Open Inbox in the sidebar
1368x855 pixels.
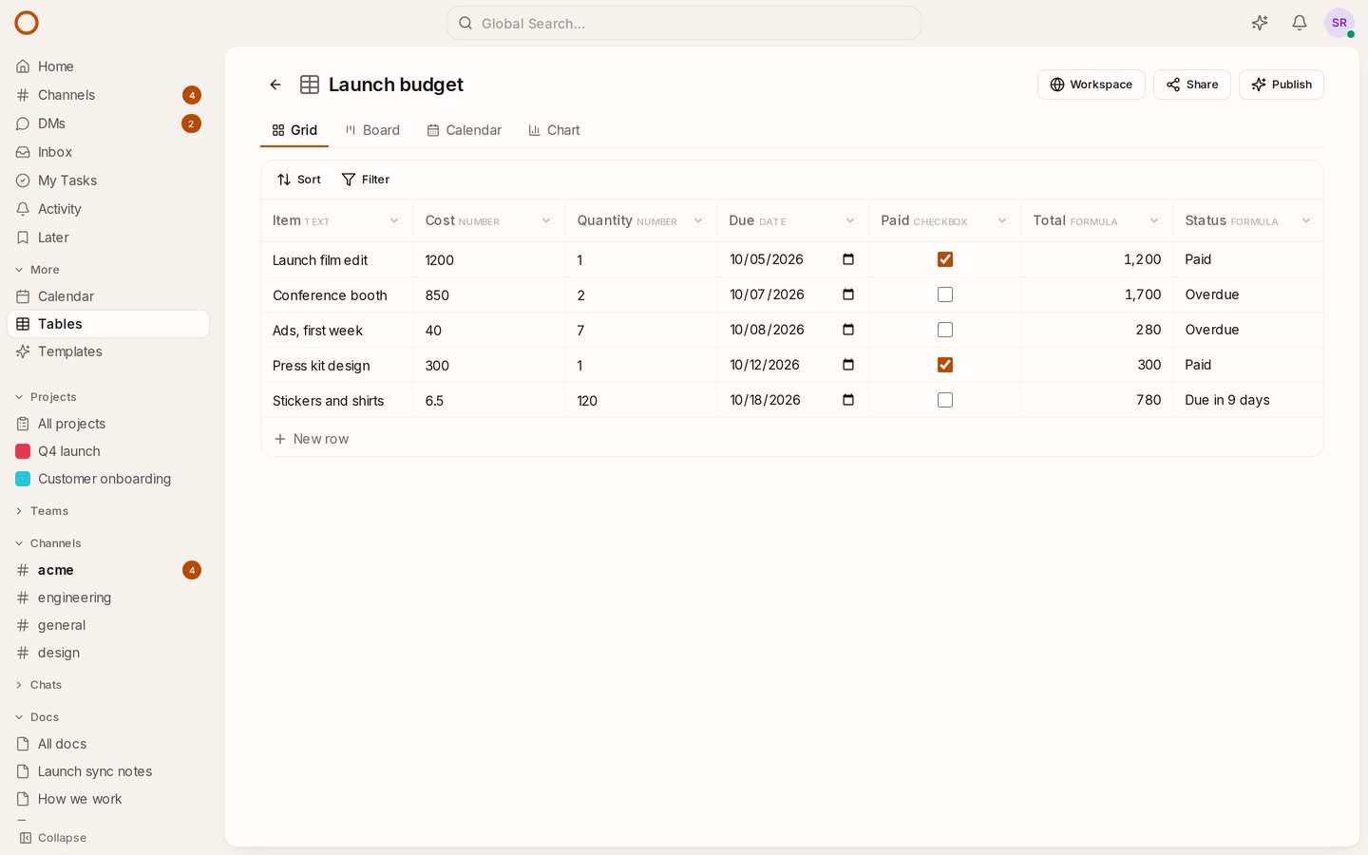pyautogui.click(x=108, y=152)
